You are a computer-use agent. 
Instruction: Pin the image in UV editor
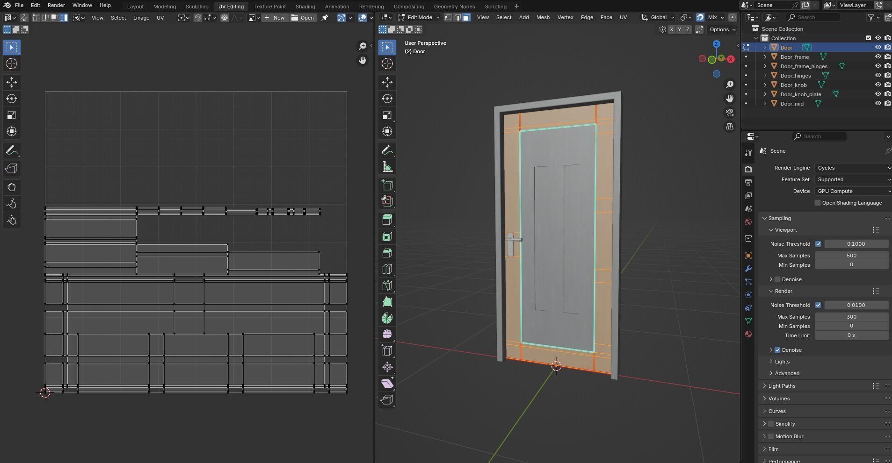[325, 17]
